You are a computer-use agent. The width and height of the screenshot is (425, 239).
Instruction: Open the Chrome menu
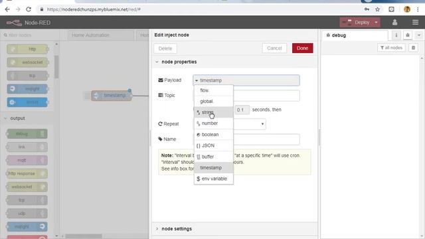418,9
